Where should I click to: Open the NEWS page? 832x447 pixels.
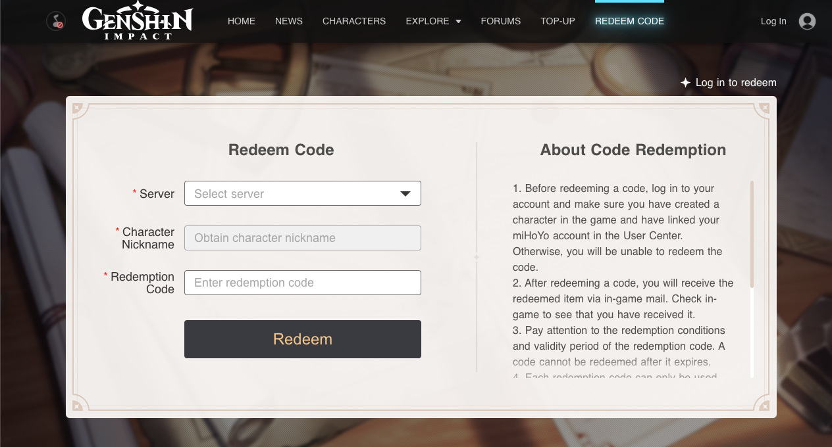pos(289,21)
